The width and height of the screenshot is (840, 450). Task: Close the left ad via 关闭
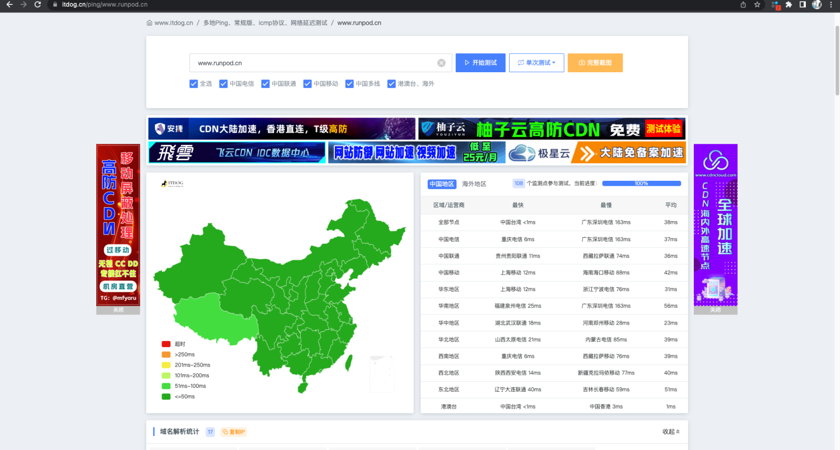pos(118,310)
